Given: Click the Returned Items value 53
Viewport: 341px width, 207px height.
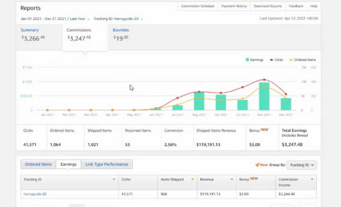Looking at the screenshot, I should (127, 145).
